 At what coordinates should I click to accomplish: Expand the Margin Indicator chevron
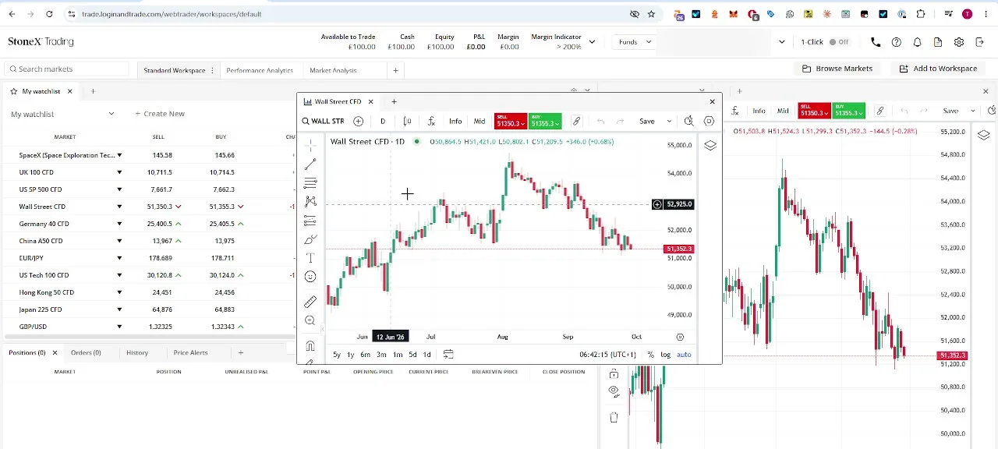592,42
